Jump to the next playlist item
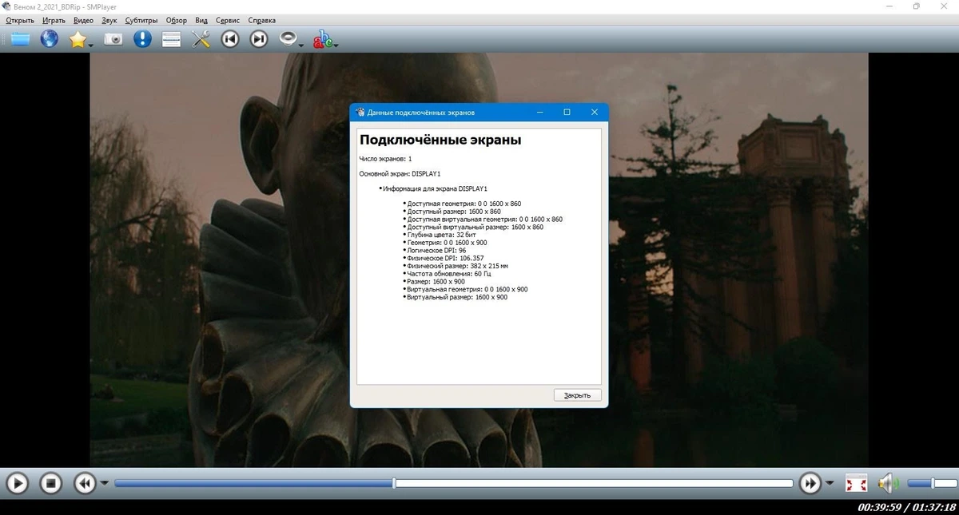Viewport: 959px width, 515px height. point(259,38)
